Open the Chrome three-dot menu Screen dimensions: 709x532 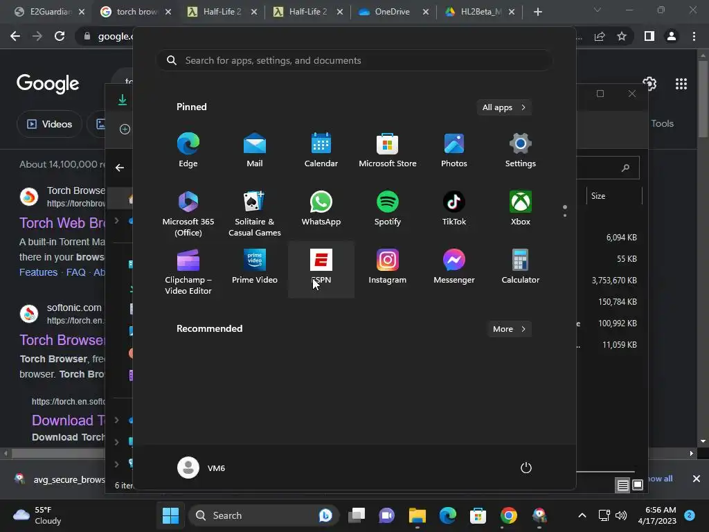click(x=694, y=36)
